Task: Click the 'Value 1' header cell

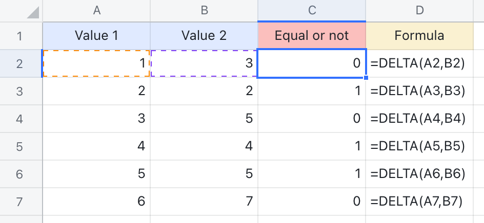Action: tap(96, 36)
